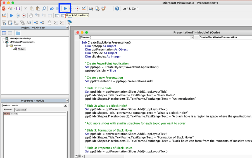This screenshot has height=158, width=252.
Task: Collapse the VBAProject (Presentation11) tree node
Action: pos(3,42)
